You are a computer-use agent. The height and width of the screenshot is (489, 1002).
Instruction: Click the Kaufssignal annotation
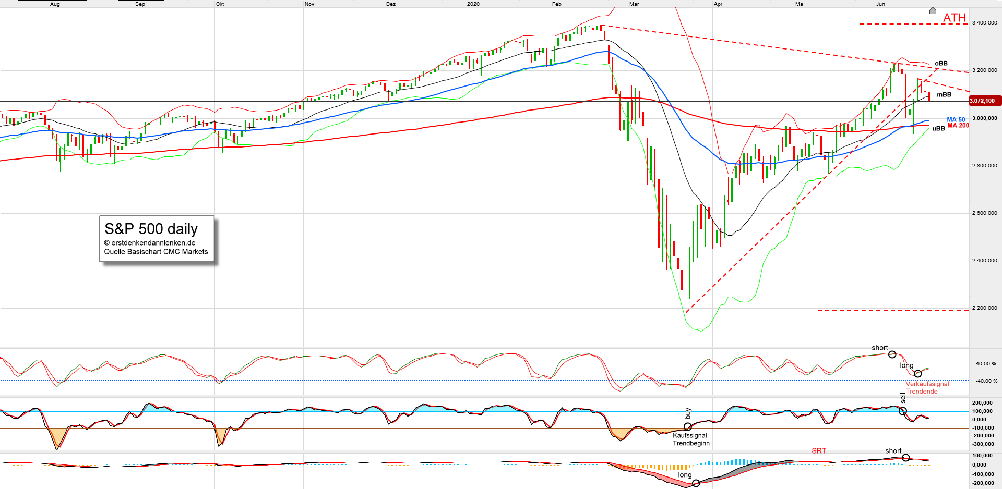pos(690,436)
